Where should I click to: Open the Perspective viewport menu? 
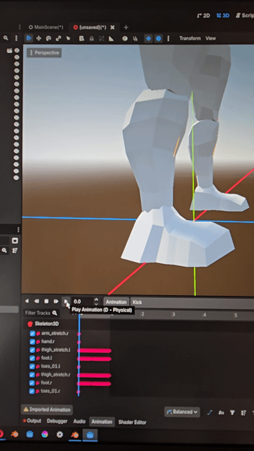point(44,52)
